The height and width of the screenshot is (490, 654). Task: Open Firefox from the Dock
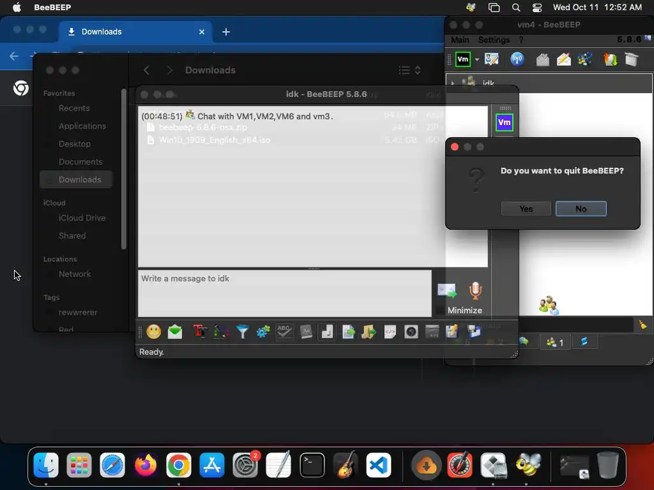coord(145,465)
